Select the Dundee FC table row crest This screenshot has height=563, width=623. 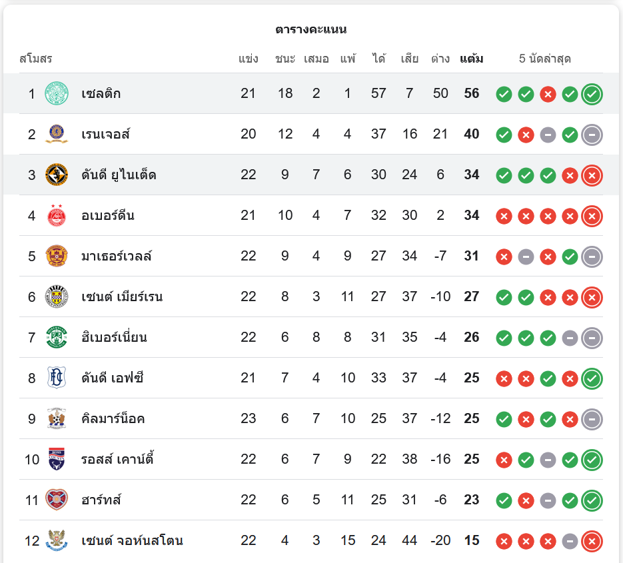pos(57,378)
